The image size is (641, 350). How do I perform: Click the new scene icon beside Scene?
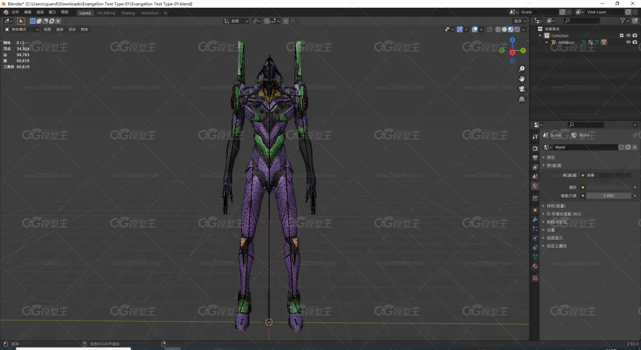[562, 12]
